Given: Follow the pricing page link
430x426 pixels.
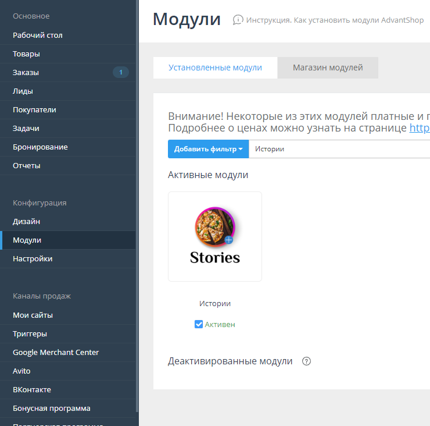Looking at the screenshot, I should point(420,128).
